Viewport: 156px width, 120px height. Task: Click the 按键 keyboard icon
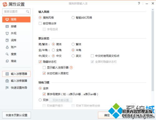[7, 26]
